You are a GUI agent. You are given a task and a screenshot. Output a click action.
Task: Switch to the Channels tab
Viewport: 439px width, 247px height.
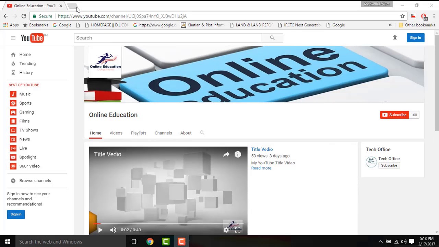pyautogui.click(x=163, y=133)
